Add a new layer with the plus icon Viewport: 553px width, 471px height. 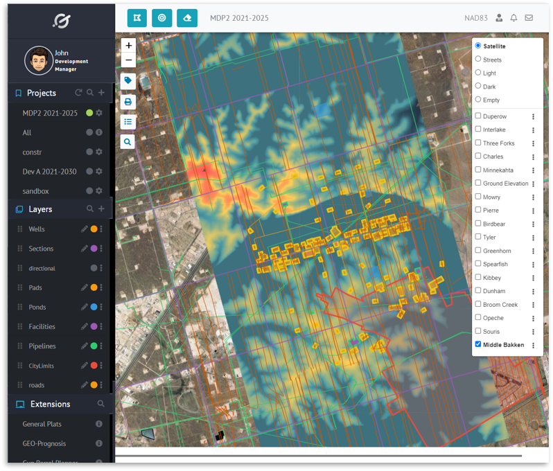pos(101,208)
